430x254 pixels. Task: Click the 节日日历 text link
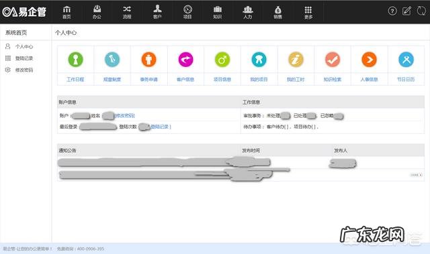tap(406, 79)
